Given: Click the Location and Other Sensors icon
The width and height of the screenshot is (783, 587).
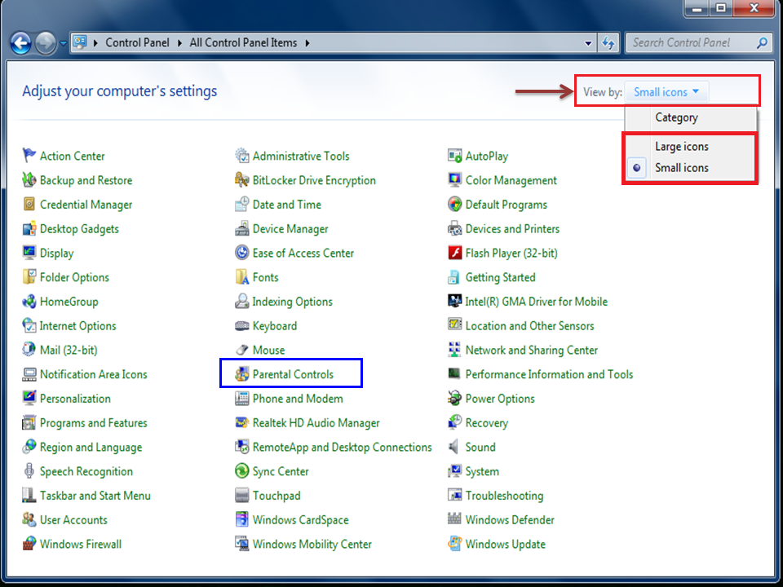Looking at the screenshot, I should point(454,325).
